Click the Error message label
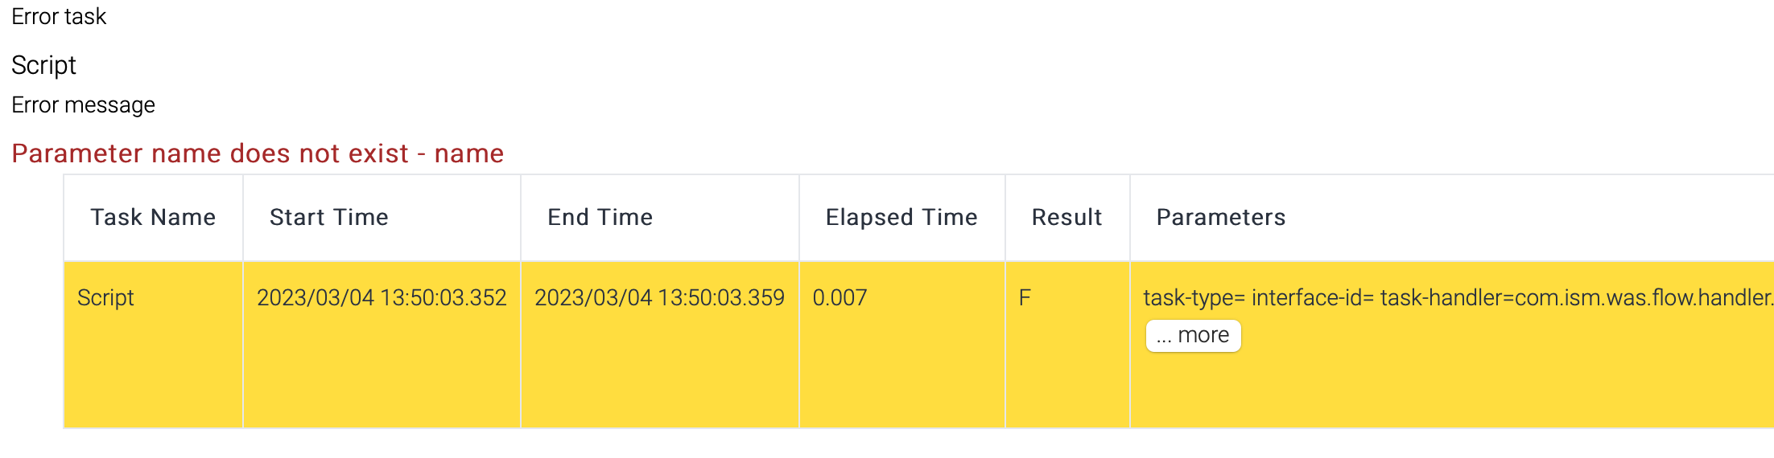The height and width of the screenshot is (458, 1774). 83,105
